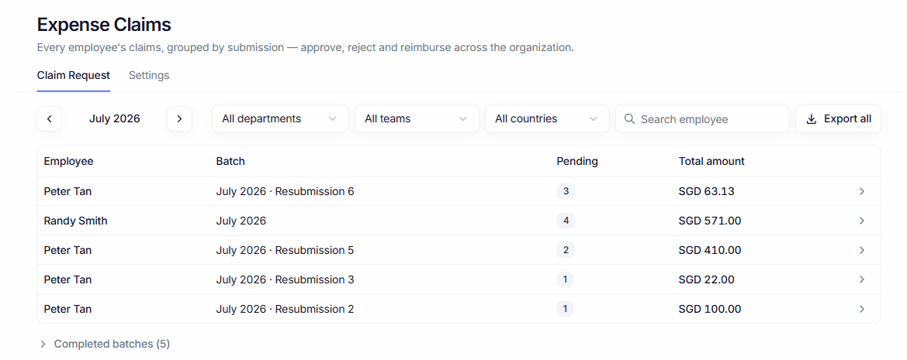
Task: Select the July 2026 month label
Action: tap(115, 119)
